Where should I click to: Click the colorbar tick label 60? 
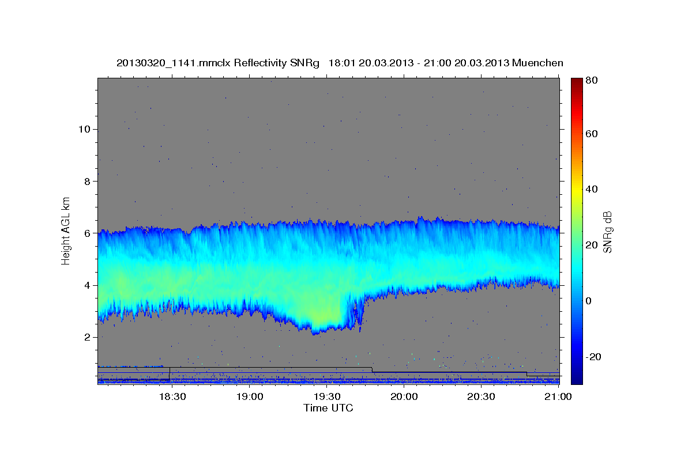coord(592,134)
